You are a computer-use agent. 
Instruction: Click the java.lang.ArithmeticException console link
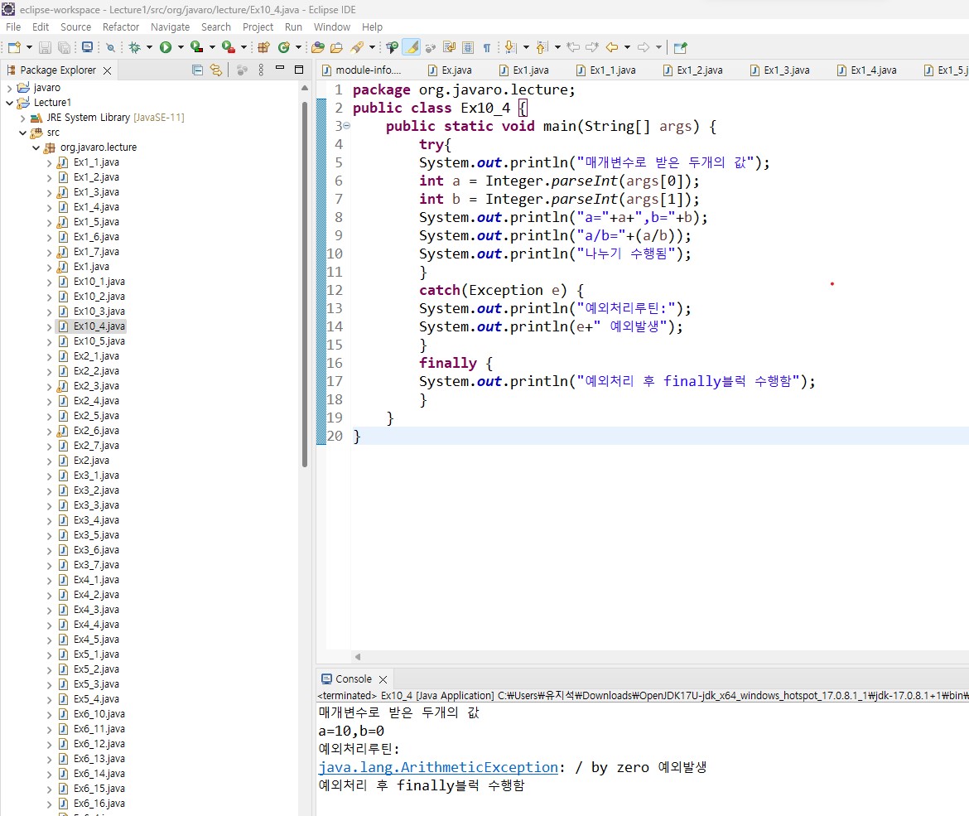[x=438, y=767]
